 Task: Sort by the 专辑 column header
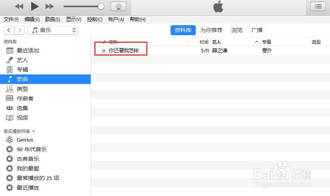click(x=266, y=42)
